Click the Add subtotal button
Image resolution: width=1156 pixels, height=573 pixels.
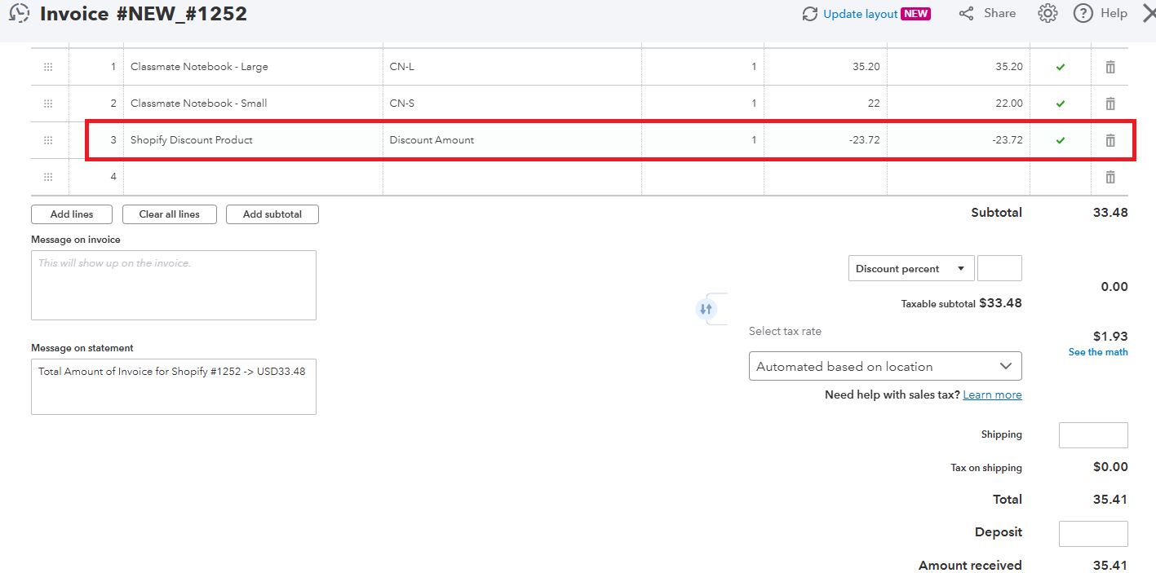(272, 214)
